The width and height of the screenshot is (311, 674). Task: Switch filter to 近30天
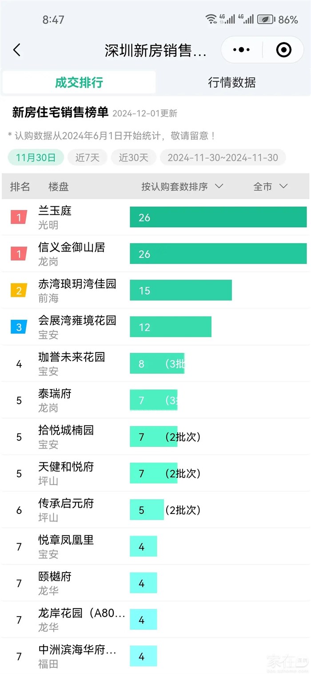pyautogui.click(x=133, y=157)
